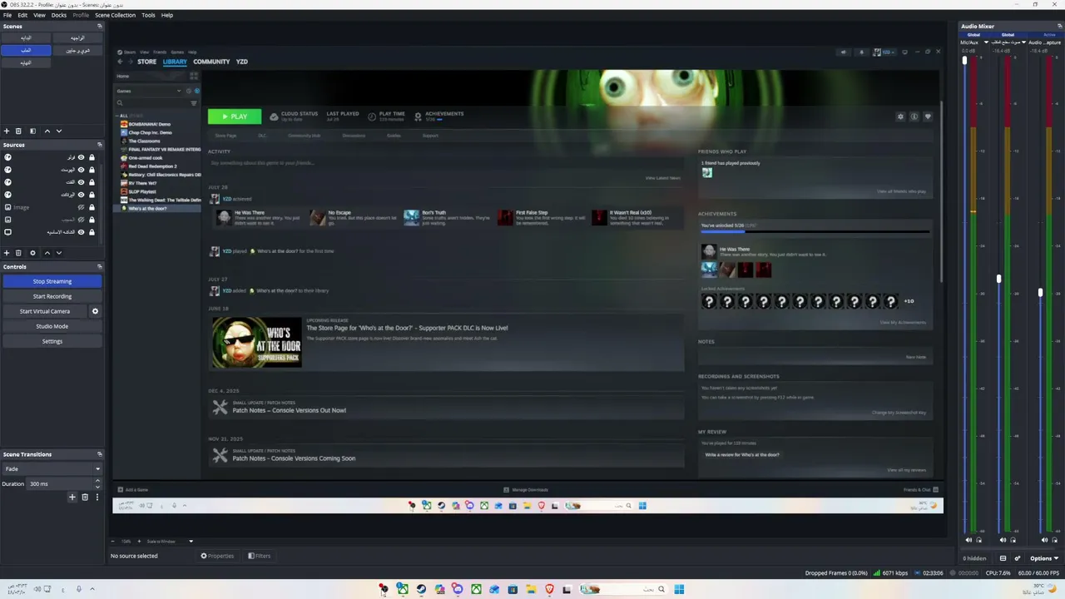This screenshot has height=599, width=1065.
Task: Mute the Mic/Aux audio channel
Action: (x=968, y=540)
